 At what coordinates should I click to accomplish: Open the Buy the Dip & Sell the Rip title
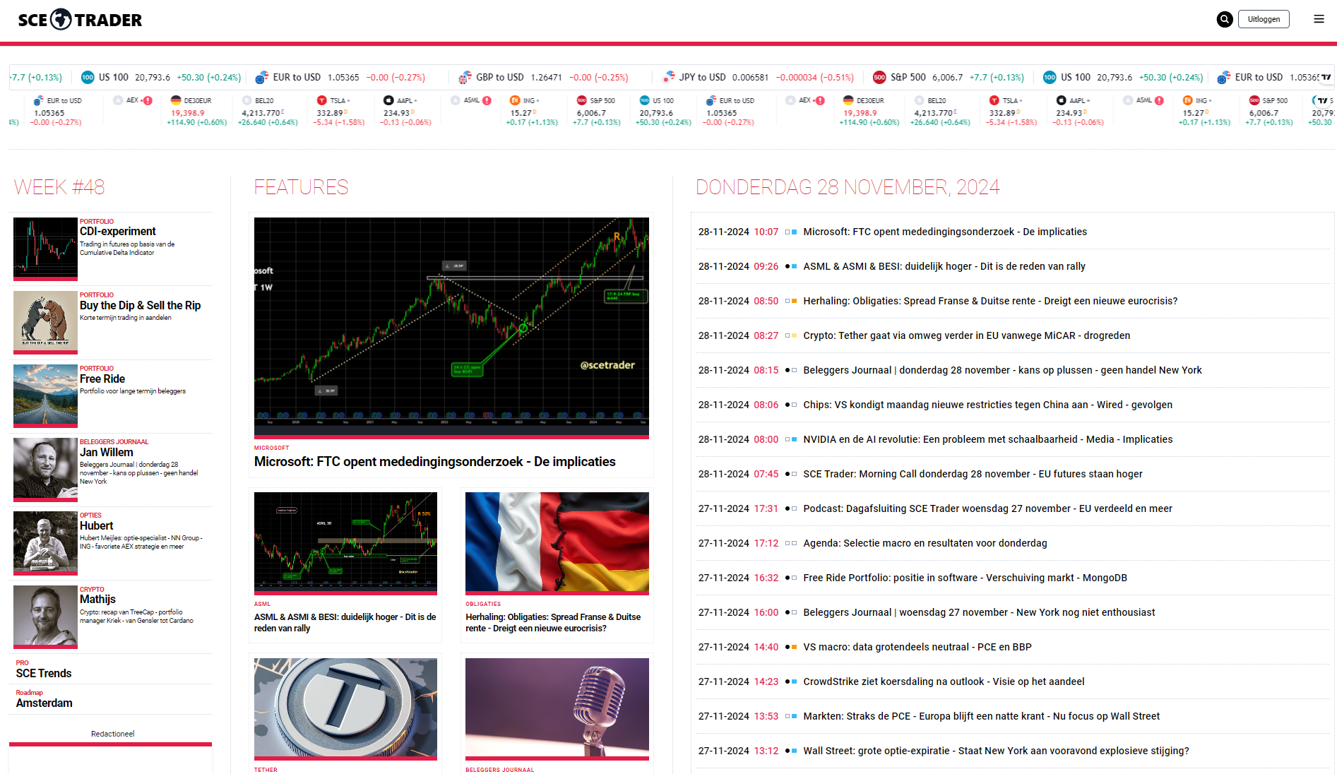tap(140, 305)
